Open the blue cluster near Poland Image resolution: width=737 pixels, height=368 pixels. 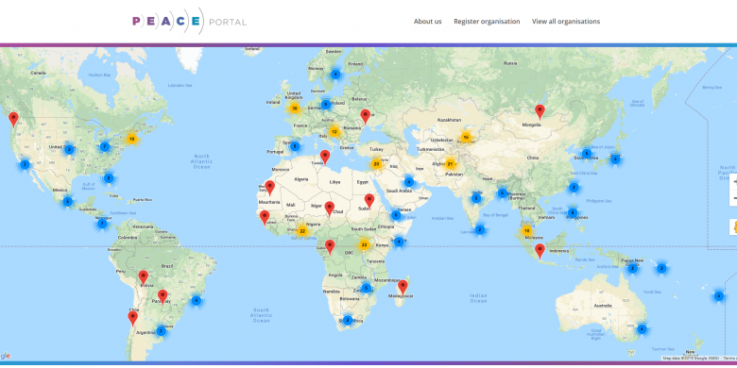click(x=326, y=104)
